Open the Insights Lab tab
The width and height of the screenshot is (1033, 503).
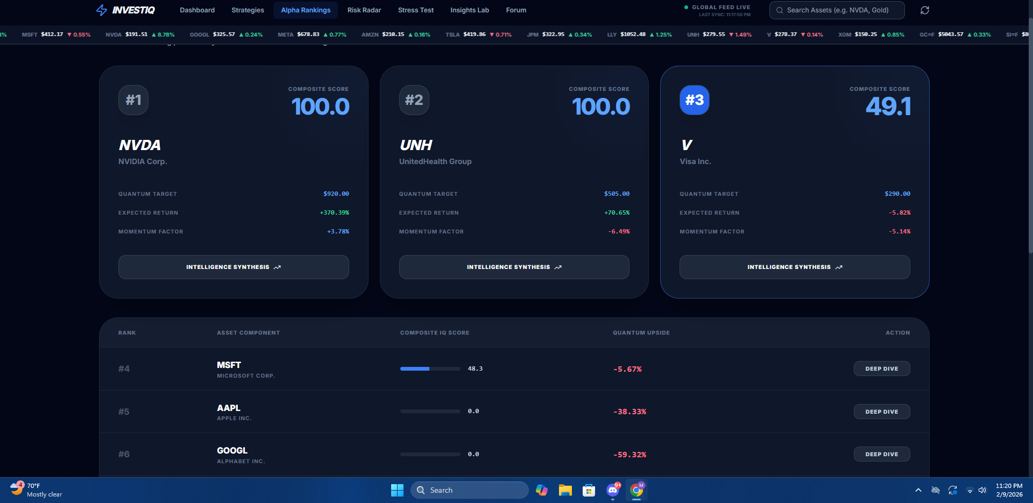[470, 10]
